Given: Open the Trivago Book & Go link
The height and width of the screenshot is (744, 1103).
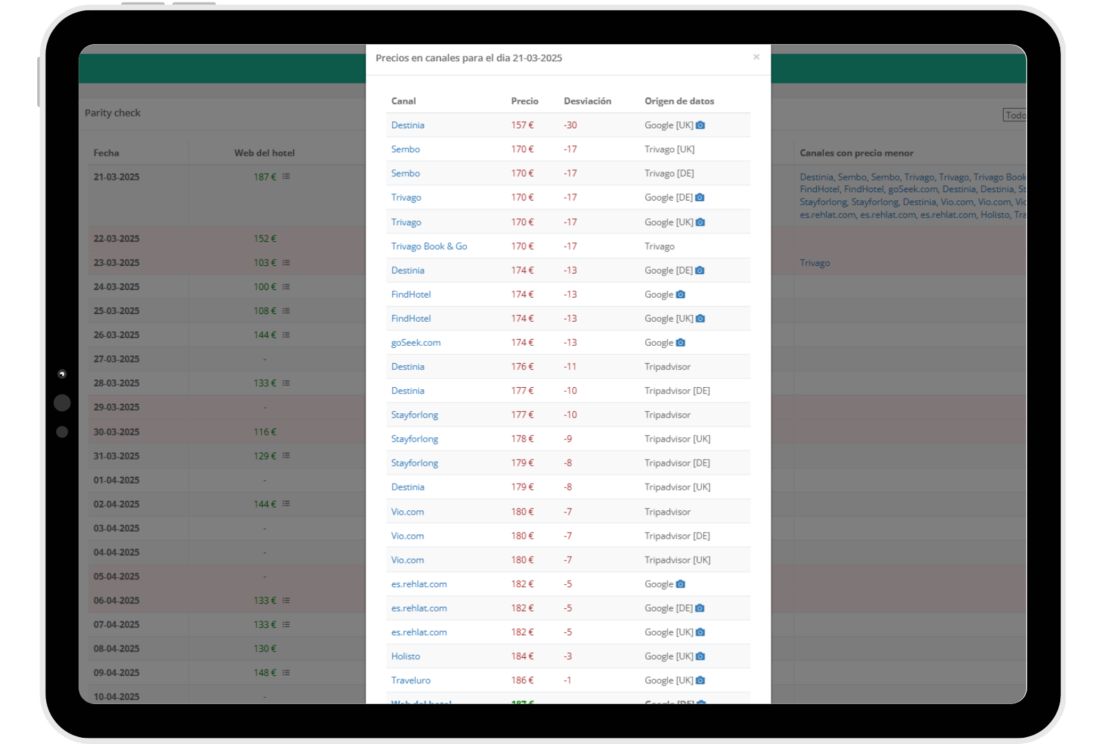Looking at the screenshot, I should coord(429,247).
